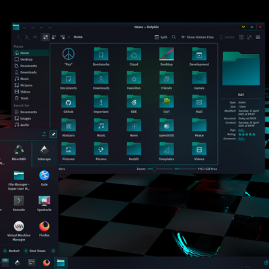The height and width of the screenshot is (269, 269).
Task: Switch to Icons view mode
Action: [46, 37]
